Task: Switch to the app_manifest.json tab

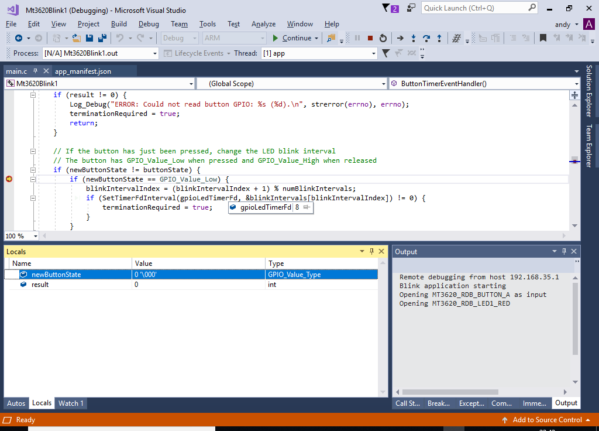Action: pos(82,71)
